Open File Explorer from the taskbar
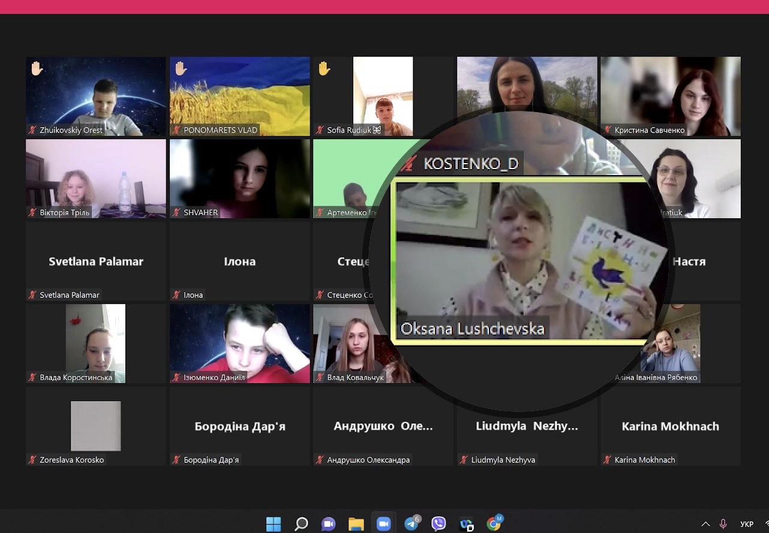The height and width of the screenshot is (533, 769). tap(356, 523)
